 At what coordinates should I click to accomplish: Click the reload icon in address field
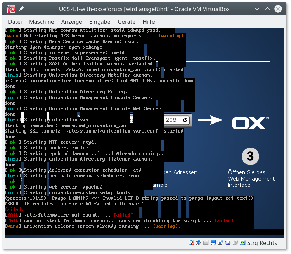(185, 120)
